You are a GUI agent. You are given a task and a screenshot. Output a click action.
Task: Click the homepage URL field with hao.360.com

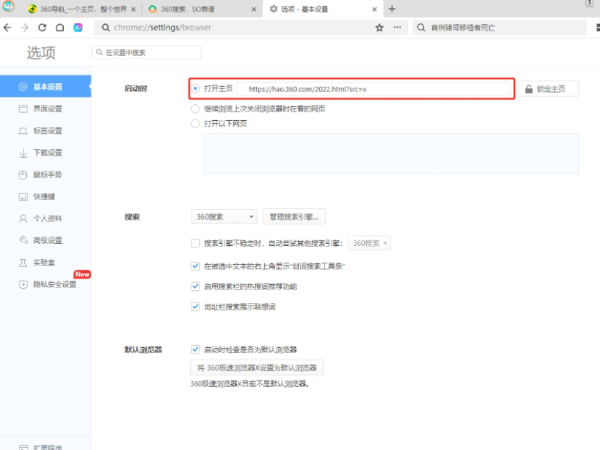point(374,89)
